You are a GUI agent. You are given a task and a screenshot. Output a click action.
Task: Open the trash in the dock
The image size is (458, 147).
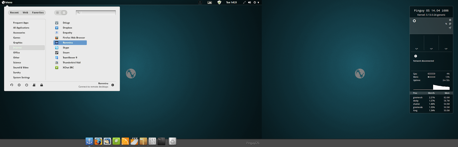pyautogui.click(x=172, y=141)
